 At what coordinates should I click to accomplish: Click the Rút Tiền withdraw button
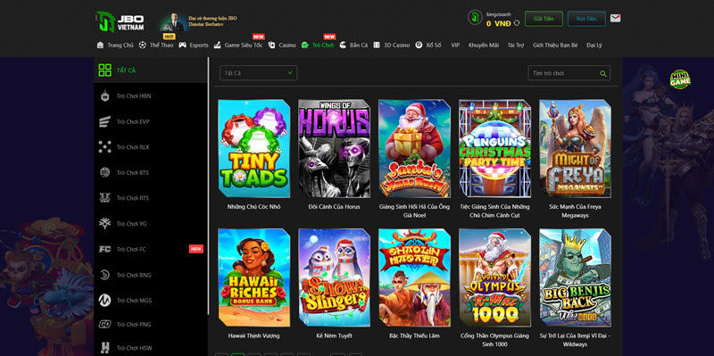coord(586,19)
